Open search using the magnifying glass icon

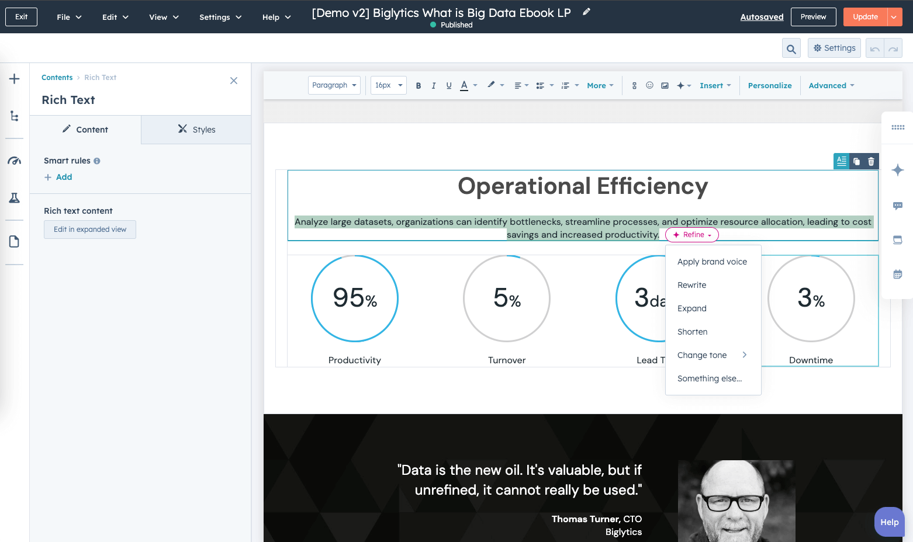coord(791,48)
